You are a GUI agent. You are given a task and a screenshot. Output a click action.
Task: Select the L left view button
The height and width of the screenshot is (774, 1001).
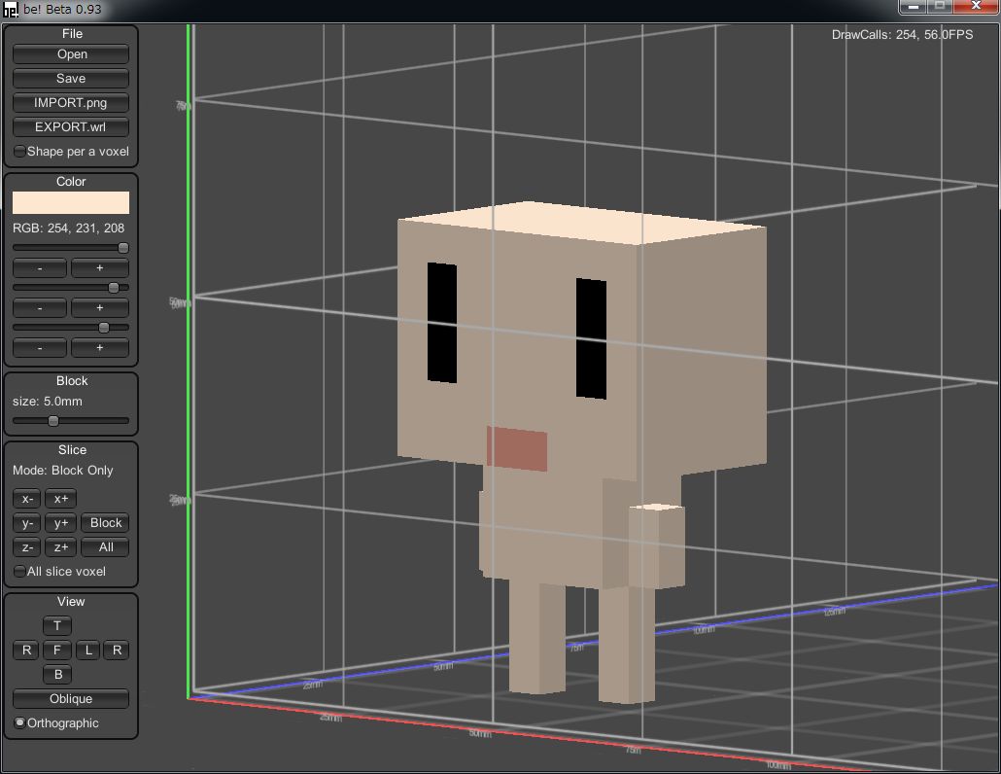point(87,651)
